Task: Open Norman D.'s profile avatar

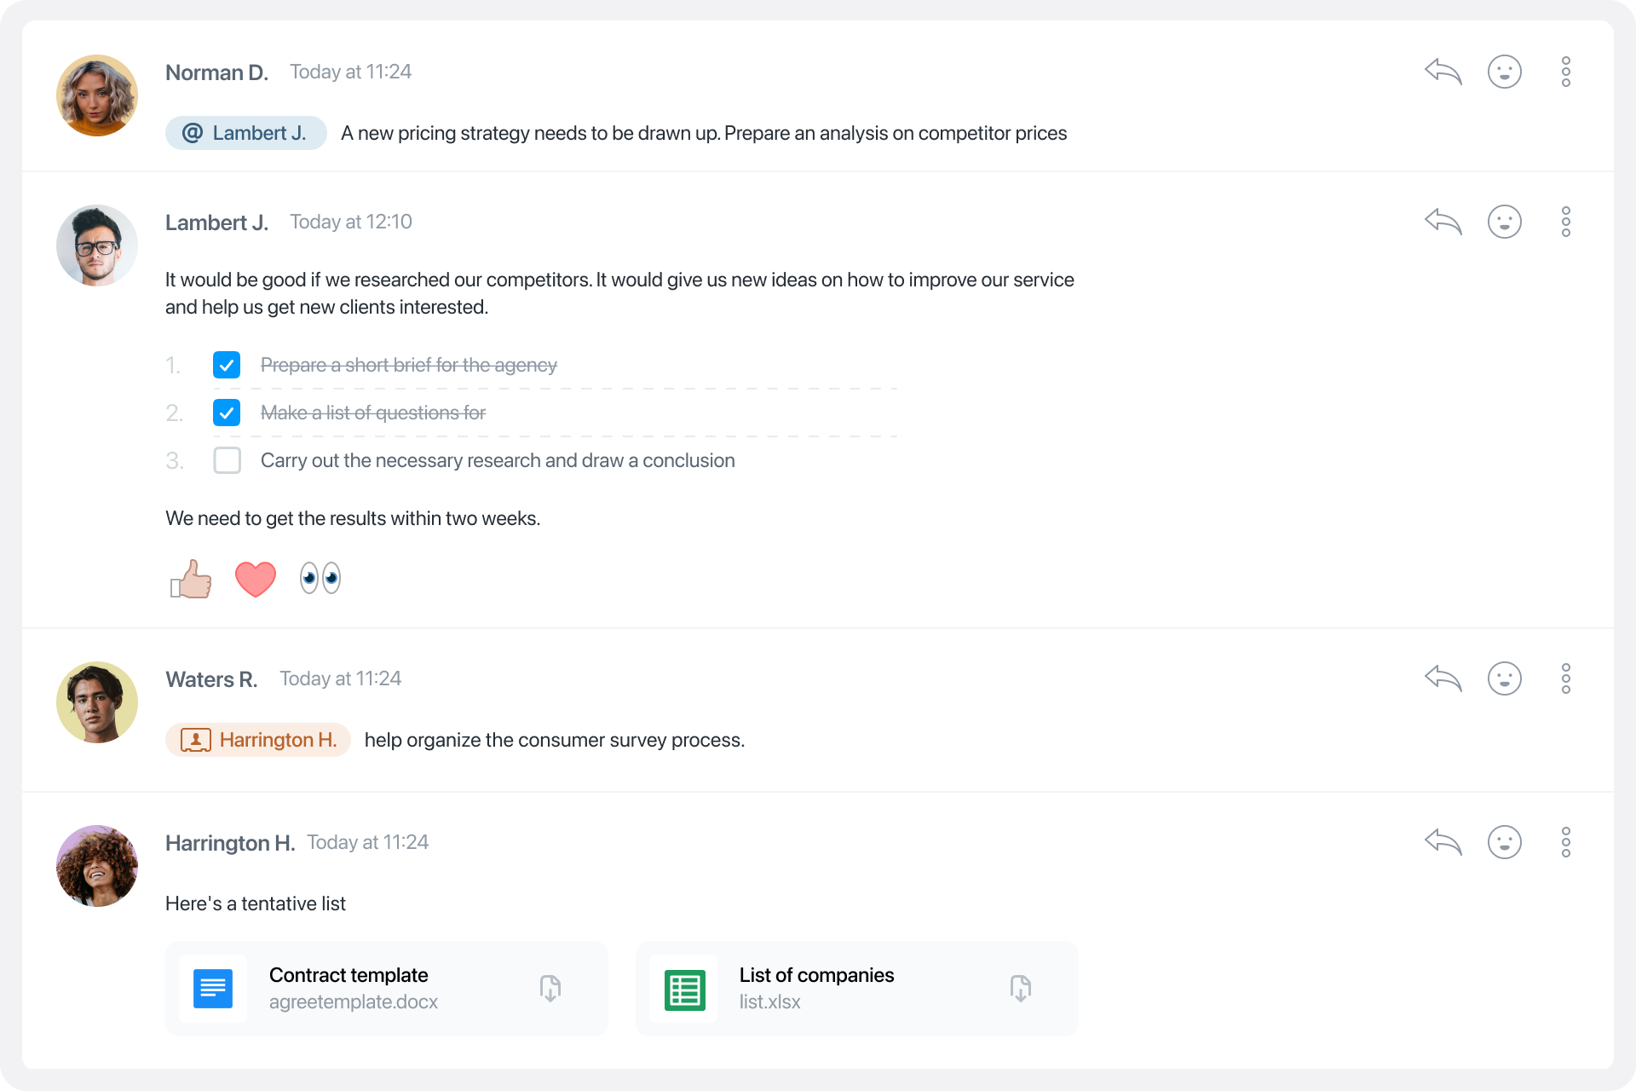Action: point(96,95)
